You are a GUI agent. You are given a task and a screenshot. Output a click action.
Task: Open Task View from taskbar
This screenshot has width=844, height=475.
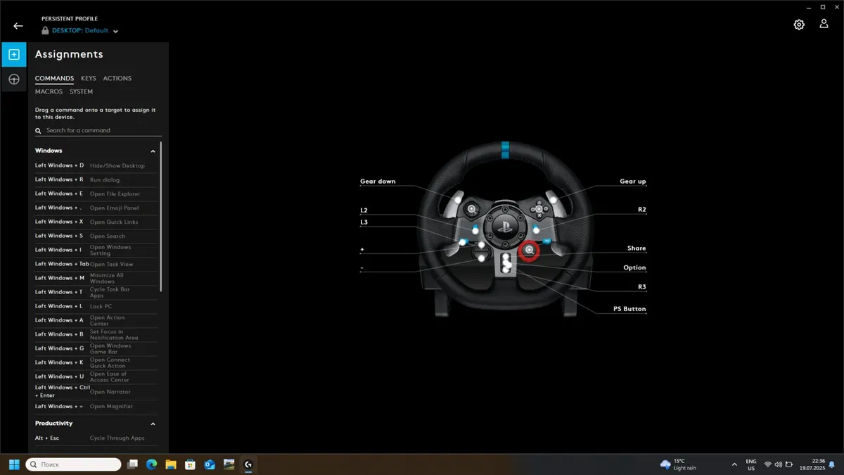tap(132, 464)
